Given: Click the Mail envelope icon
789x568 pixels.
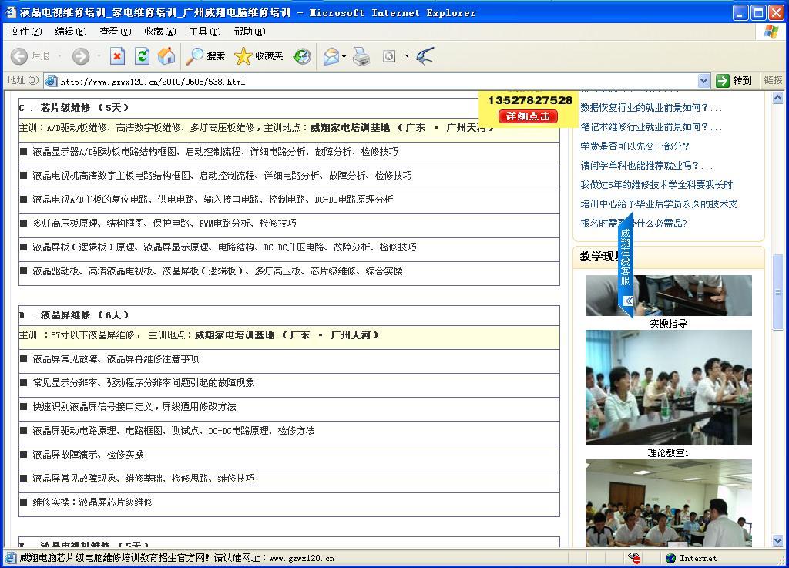Looking at the screenshot, I should coord(331,56).
